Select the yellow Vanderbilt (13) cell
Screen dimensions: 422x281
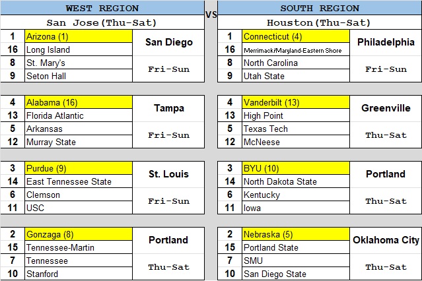coord(296,102)
